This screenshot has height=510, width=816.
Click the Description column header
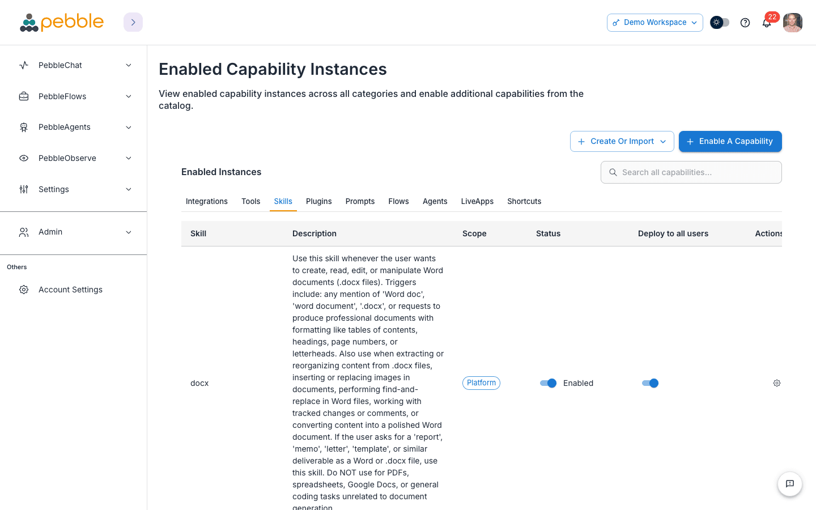314,233
